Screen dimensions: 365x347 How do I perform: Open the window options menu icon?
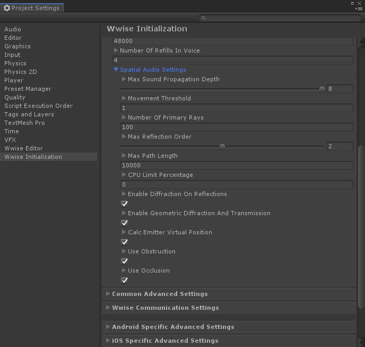[359, 8]
